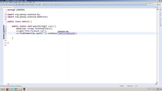
Task: Click the "http:facebook.com" string
Action: click(34, 31)
